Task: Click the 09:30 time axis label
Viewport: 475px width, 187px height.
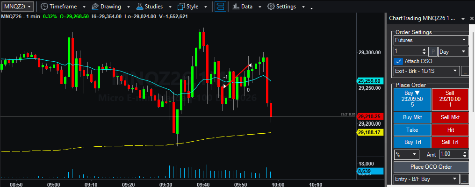Action: tap(166, 184)
